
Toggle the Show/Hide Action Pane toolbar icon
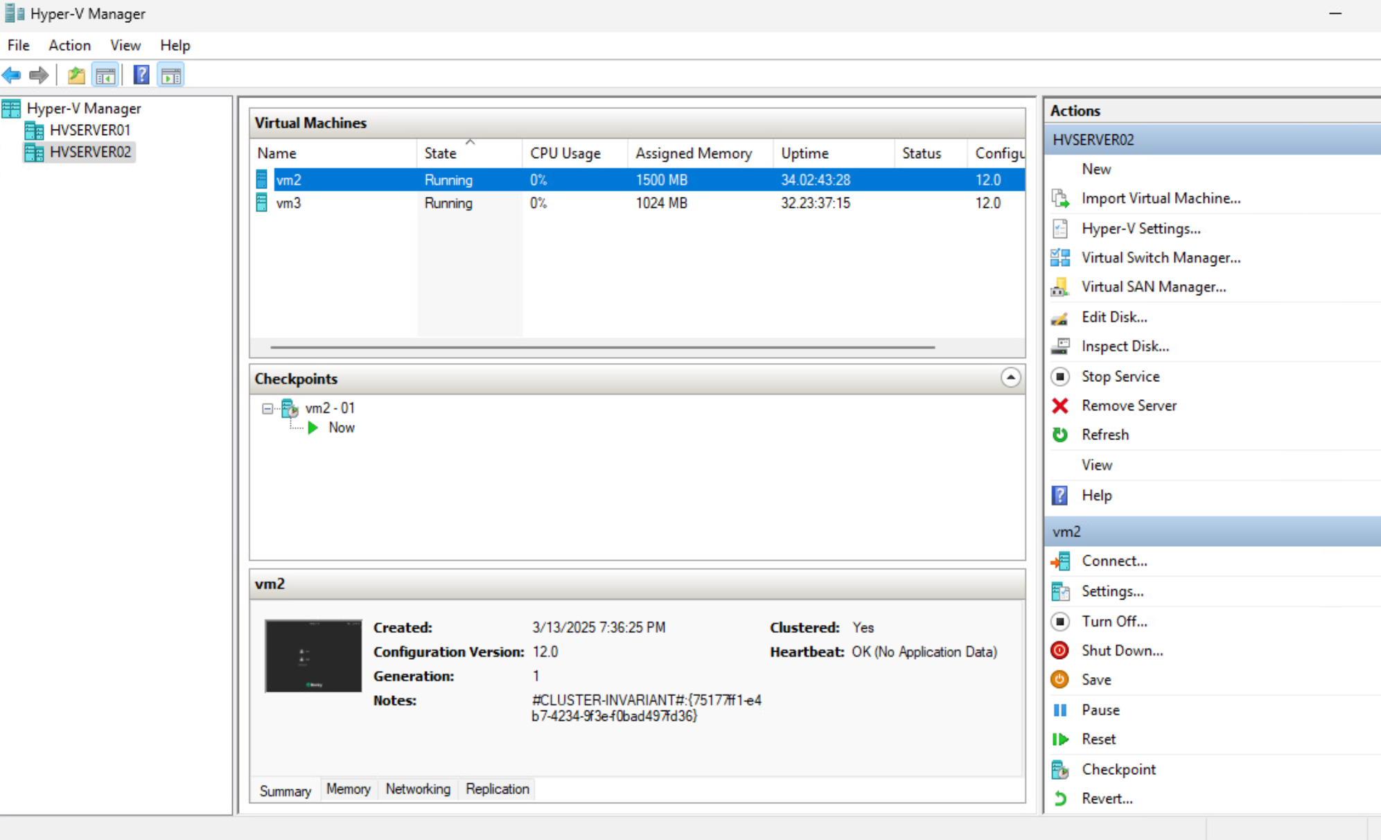click(x=171, y=75)
